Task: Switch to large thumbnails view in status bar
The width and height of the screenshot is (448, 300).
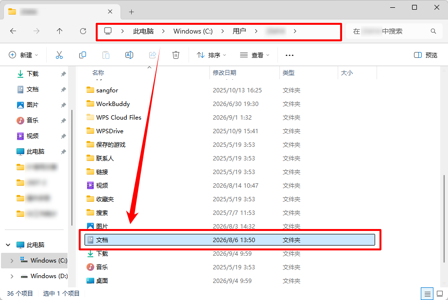Action: [x=440, y=294]
